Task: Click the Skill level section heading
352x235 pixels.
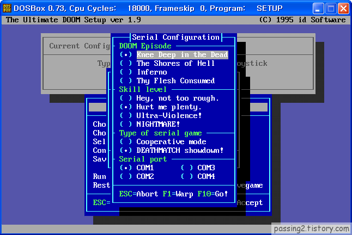Action: 143,90
